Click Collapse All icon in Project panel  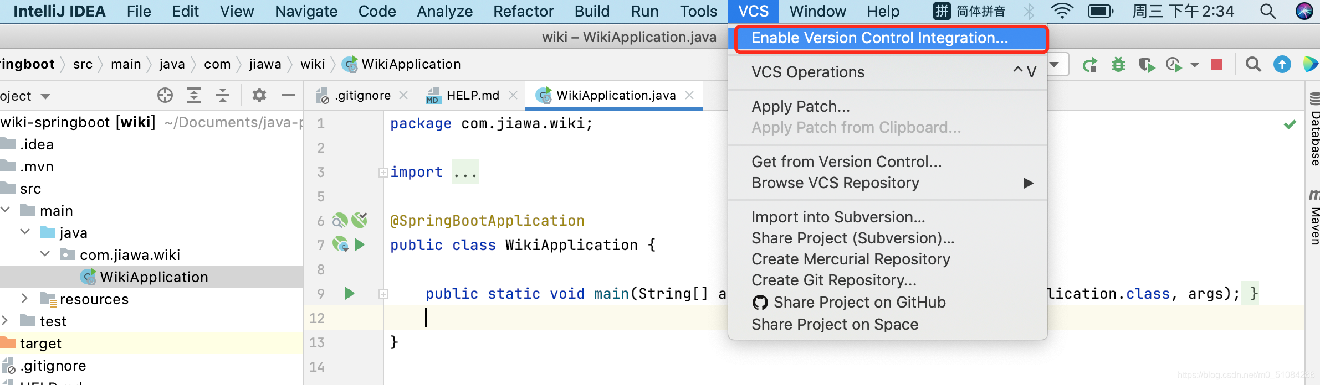[223, 96]
